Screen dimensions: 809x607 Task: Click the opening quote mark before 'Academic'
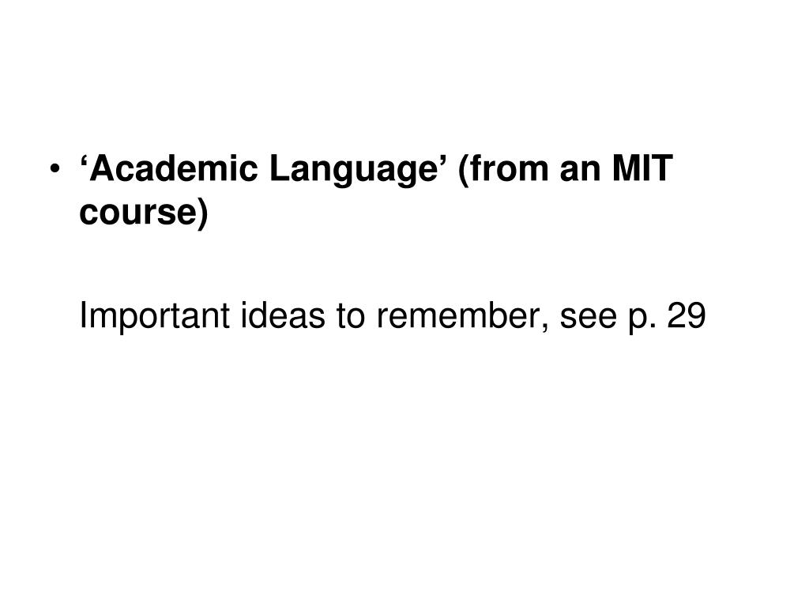[85, 158]
